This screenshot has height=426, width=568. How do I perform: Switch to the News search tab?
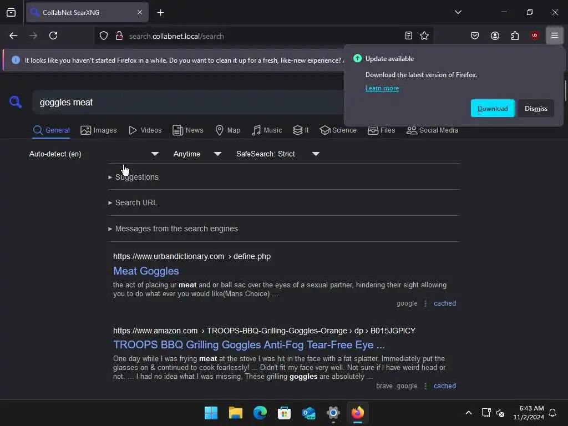pos(188,130)
